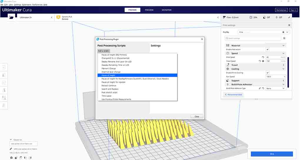Open the File menu

point(2,5)
